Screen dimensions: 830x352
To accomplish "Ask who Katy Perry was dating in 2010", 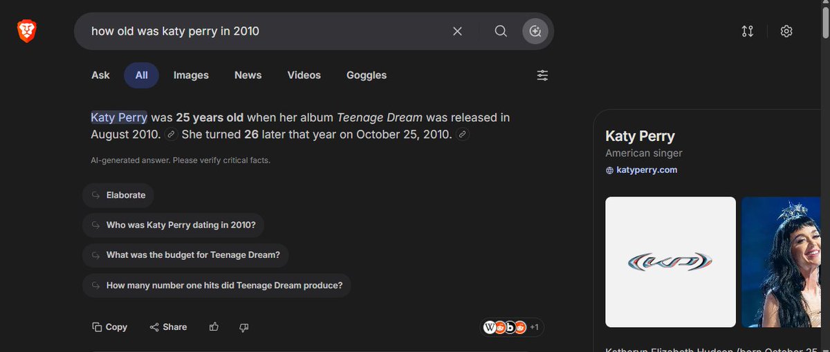I will click(173, 225).
